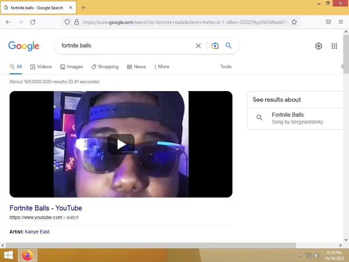Click the youtube.com watch URL text
Viewport: 349px width, 262px height.
pyautogui.click(x=44, y=217)
